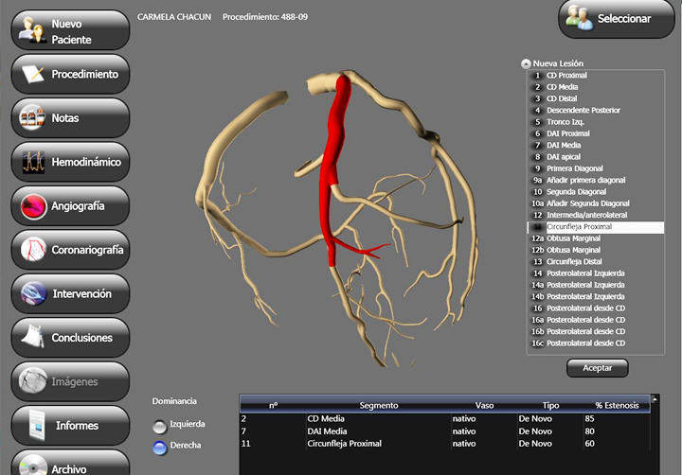This screenshot has width=682, height=475.
Task: Select Izquierda dominance radio button
Action: (159, 425)
